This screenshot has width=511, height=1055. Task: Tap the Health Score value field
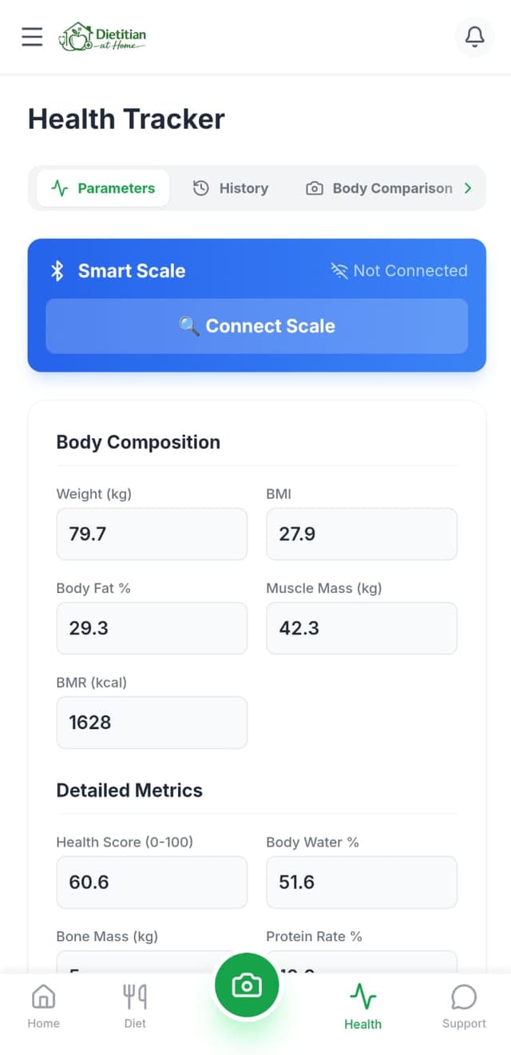152,882
